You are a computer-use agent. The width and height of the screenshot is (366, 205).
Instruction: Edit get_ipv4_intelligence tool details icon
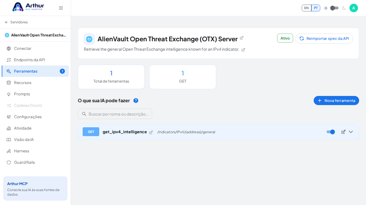pyautogui.click(x=343, y=132)
